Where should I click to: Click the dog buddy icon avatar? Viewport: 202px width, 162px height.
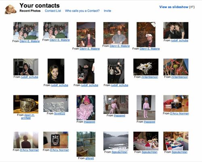pos(11,9)
